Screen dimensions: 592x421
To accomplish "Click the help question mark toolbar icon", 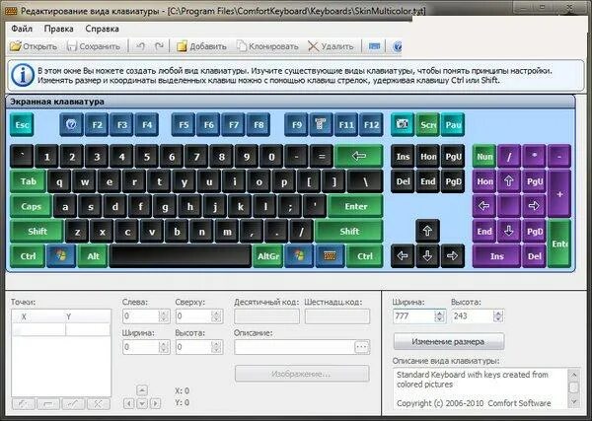I will [x=397, y=46].
